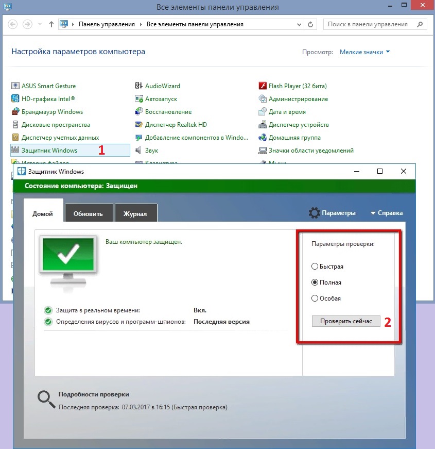
Task: Open Диспетчер учетных данных link
Action: pos(60,138)
